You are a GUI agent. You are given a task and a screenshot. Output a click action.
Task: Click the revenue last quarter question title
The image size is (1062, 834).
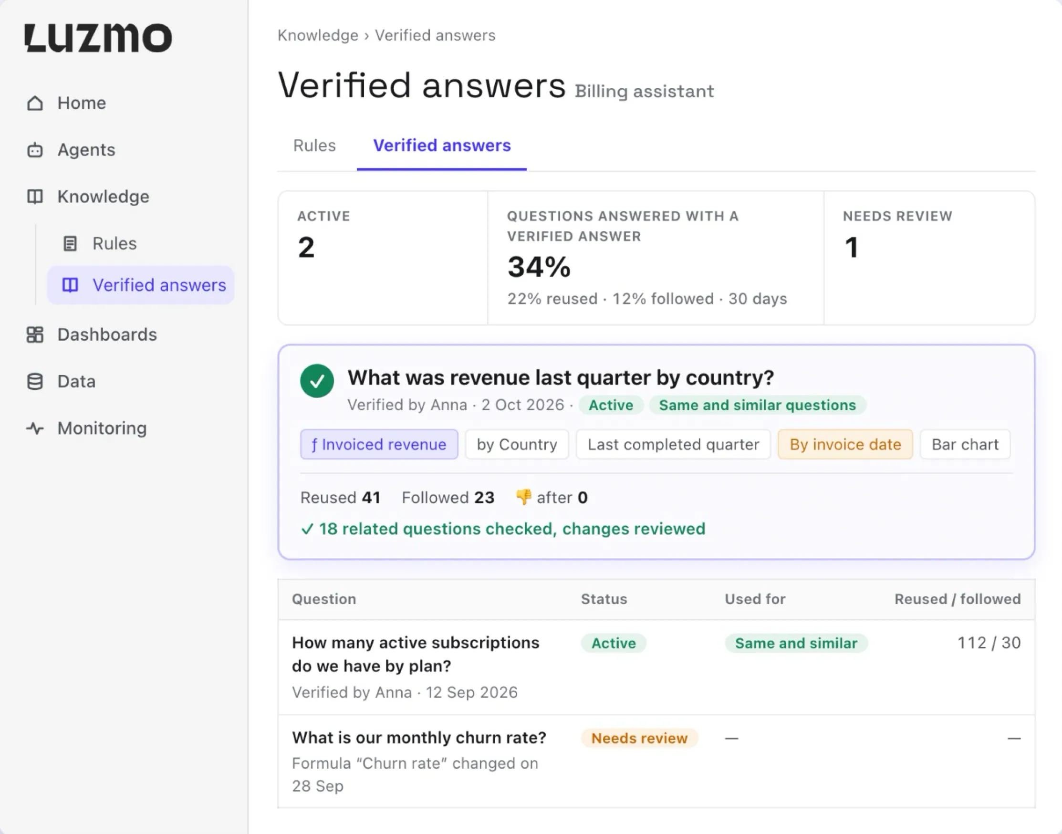pos(561,377)
